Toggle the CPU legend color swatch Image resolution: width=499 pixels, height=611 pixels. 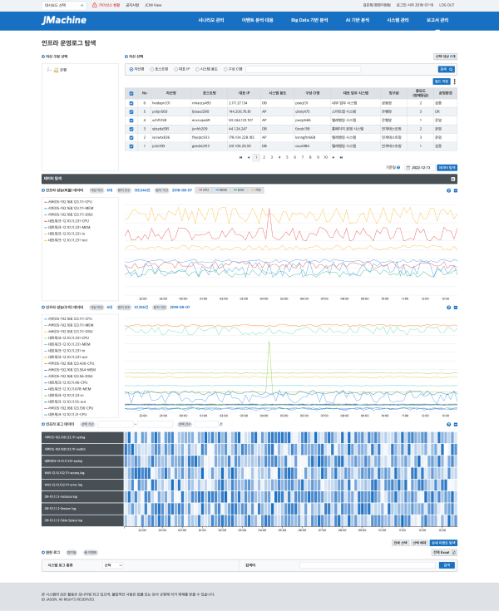point(200,190)
